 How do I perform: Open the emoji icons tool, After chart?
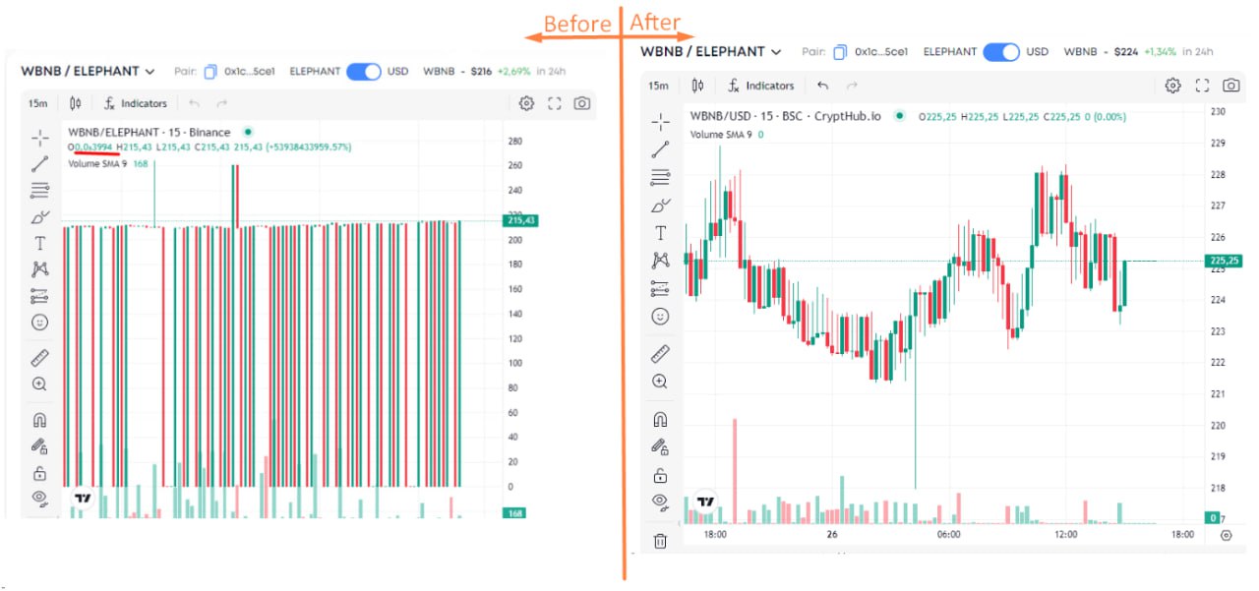(660, 317)
